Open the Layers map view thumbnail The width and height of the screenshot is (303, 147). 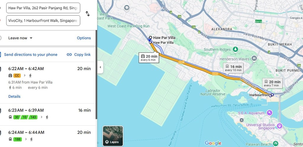coord(113,136)
